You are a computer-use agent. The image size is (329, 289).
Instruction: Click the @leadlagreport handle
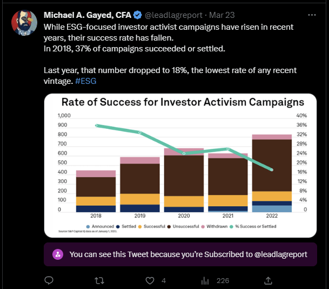173,15
